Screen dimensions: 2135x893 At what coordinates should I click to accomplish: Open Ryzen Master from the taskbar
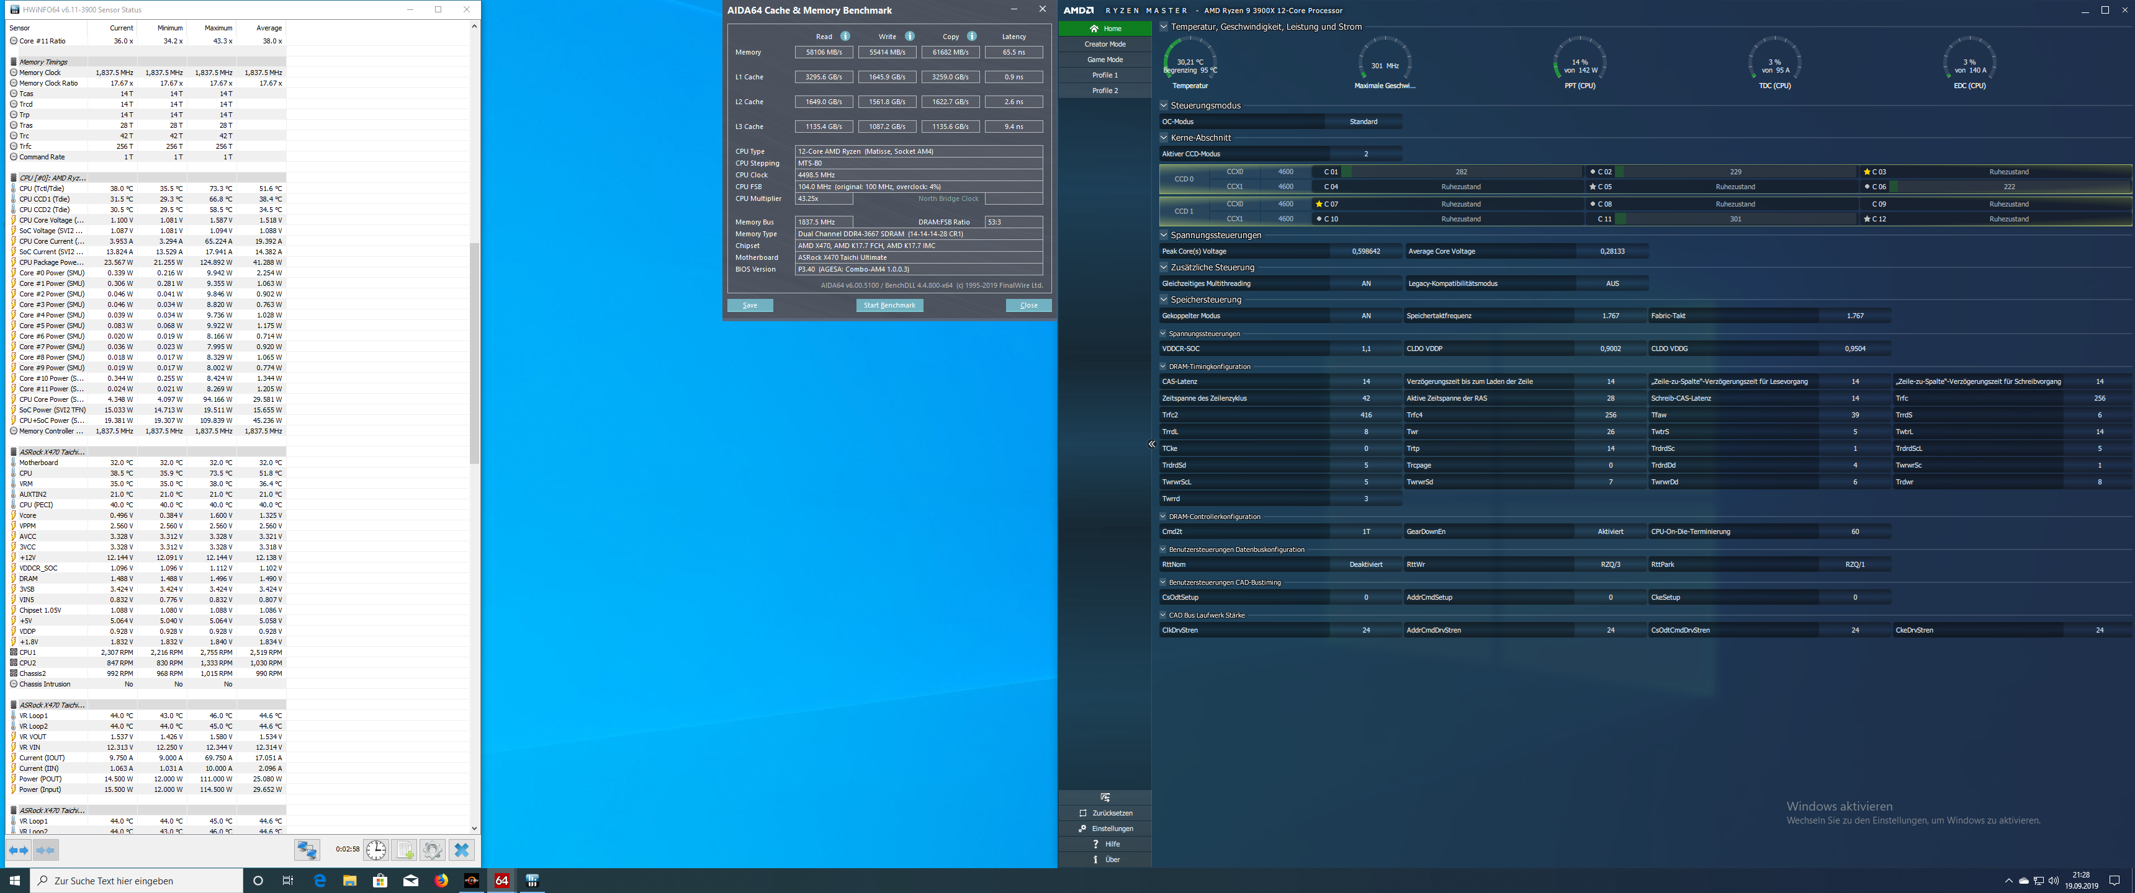[472, 881]
